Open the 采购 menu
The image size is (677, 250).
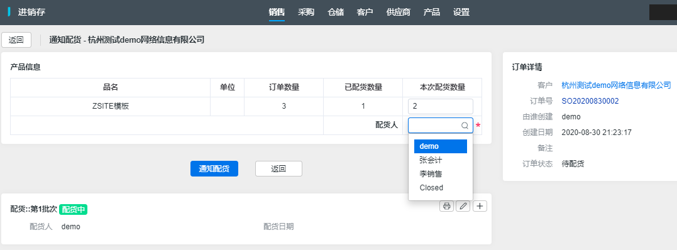click(x=306, y=12)
